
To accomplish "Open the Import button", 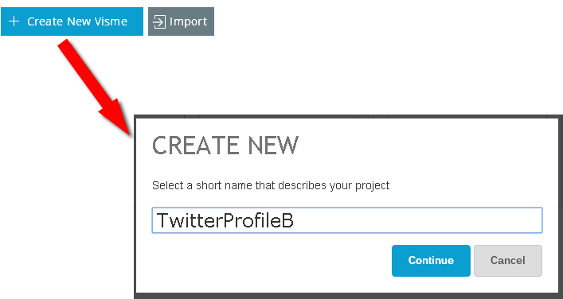I will tap(181, 21).
